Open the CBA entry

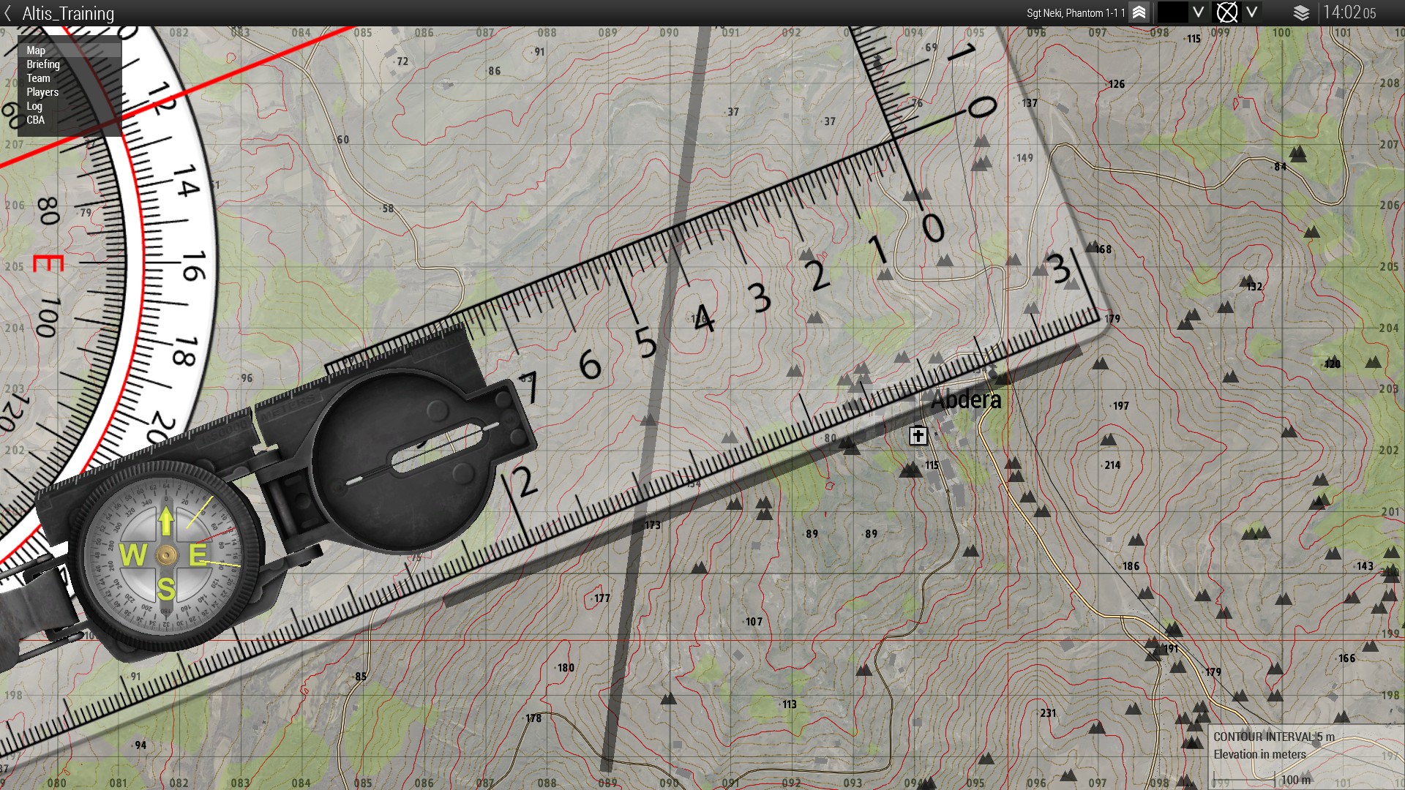point(35,120)
